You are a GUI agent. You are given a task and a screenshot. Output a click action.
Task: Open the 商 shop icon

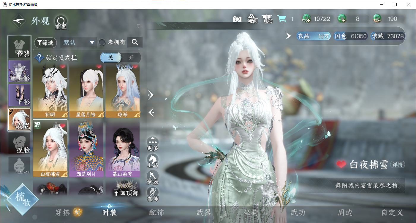[x=252, y=19]
